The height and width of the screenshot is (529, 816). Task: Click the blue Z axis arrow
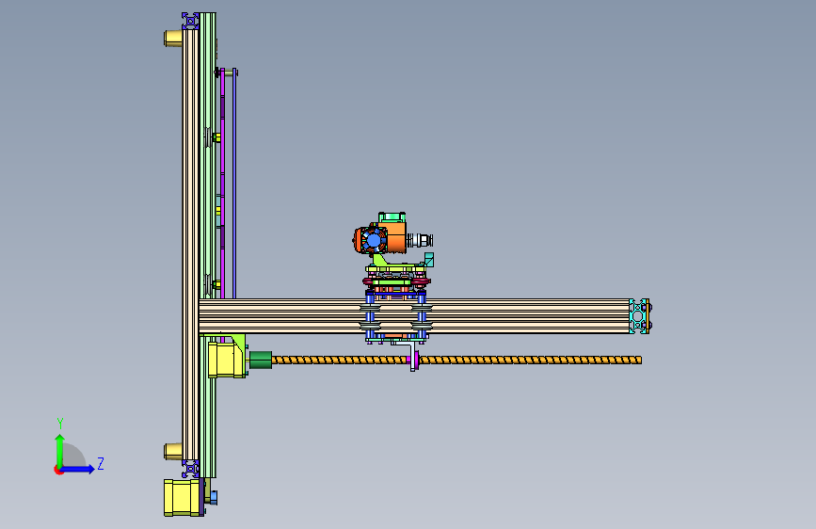click(78, 469)
